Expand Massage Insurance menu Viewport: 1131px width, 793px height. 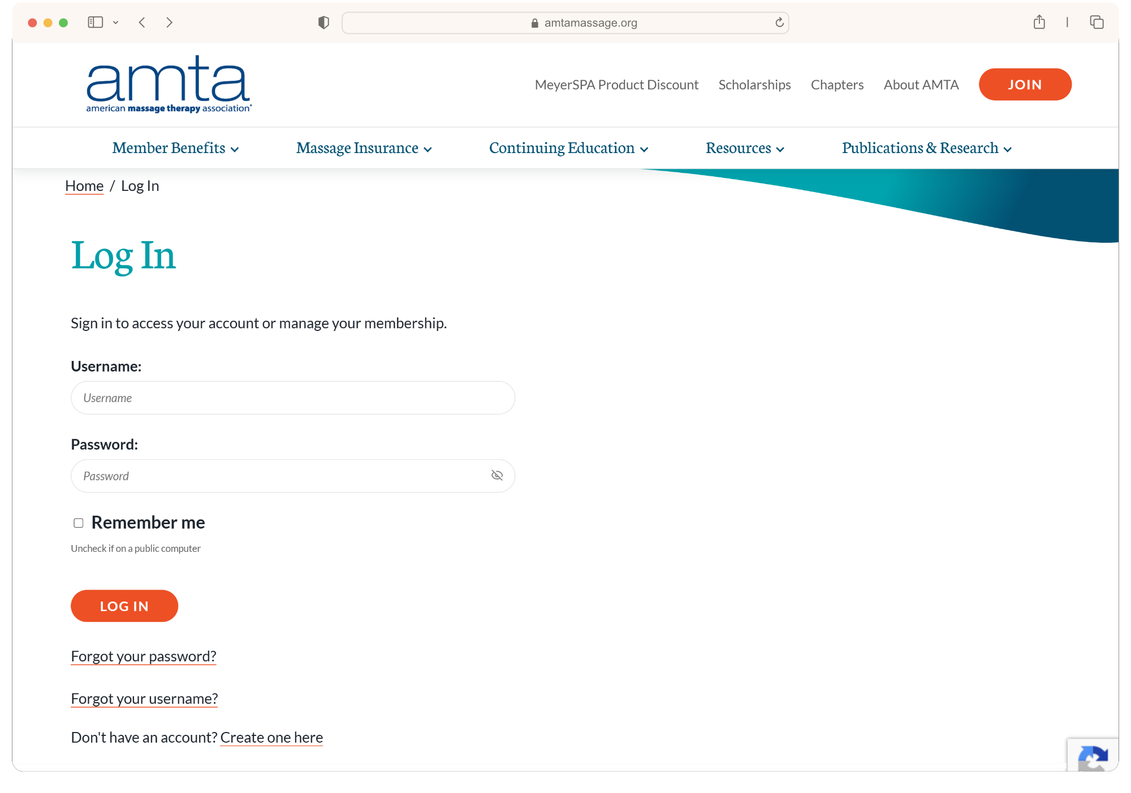tap(364, 148)
